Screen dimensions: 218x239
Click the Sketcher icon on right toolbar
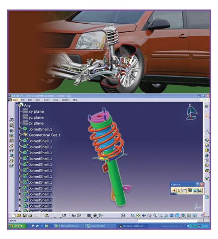(207, 132)
